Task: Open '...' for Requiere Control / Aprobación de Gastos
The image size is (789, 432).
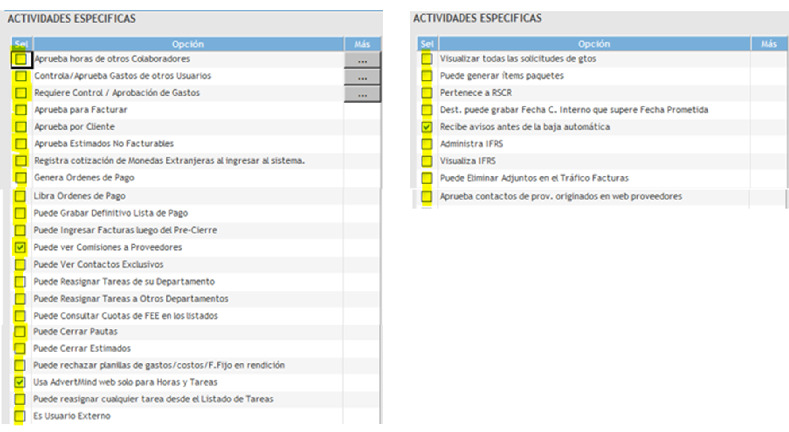Action: (x=362, y=94)
